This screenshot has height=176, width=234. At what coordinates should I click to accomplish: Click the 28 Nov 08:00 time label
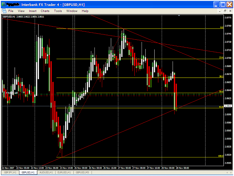pos(182,168)
